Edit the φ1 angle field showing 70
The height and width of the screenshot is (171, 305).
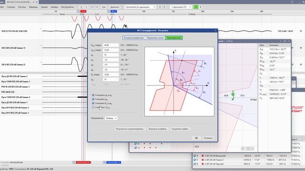pyautogui.click(x=111, y=55)
